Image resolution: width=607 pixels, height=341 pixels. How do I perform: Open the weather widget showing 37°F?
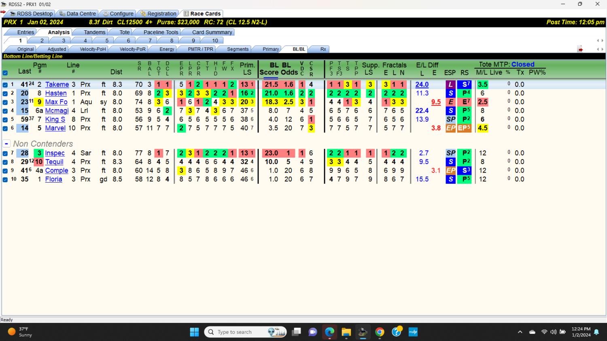point(20,332)
